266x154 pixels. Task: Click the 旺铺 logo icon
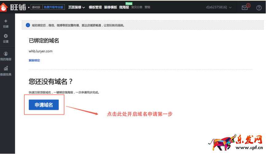(3, 7)
